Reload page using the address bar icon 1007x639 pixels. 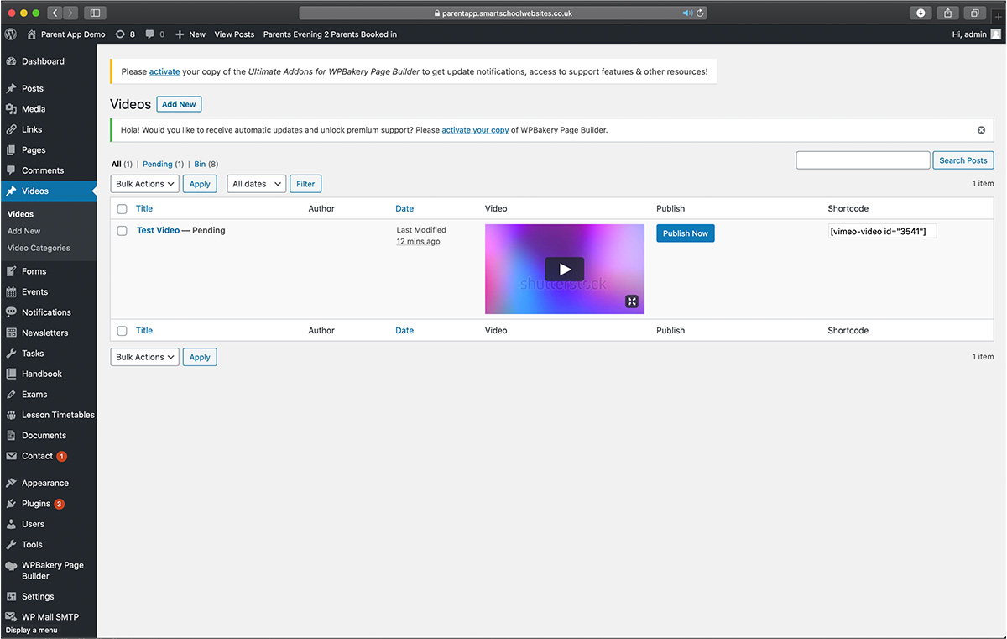701,13
